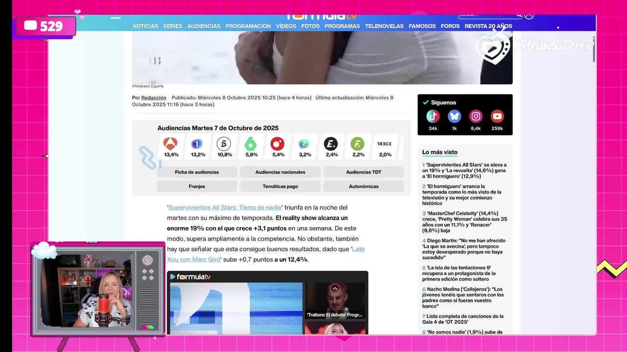The height and width of the screenshot is (352, 627).
Task: Open the Redacción author link
Action: pos(154,98)
